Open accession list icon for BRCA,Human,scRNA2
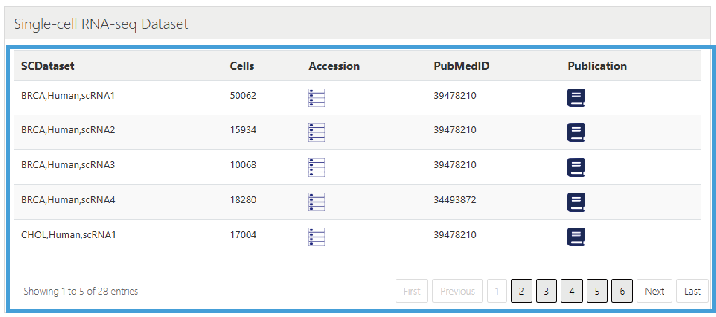Screen dimensions: 716x317 (x=316, y=132)
